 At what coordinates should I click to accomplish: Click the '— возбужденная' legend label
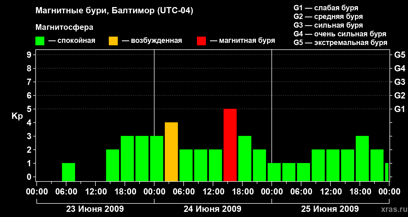[x=152, y=41]
